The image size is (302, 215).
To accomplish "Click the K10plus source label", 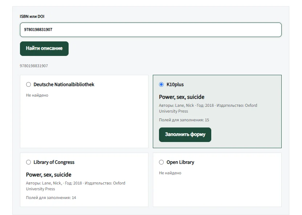I will [x=175, y=85].
